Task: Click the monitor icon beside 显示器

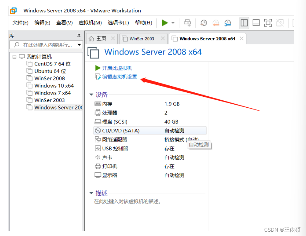Action: 98,175
